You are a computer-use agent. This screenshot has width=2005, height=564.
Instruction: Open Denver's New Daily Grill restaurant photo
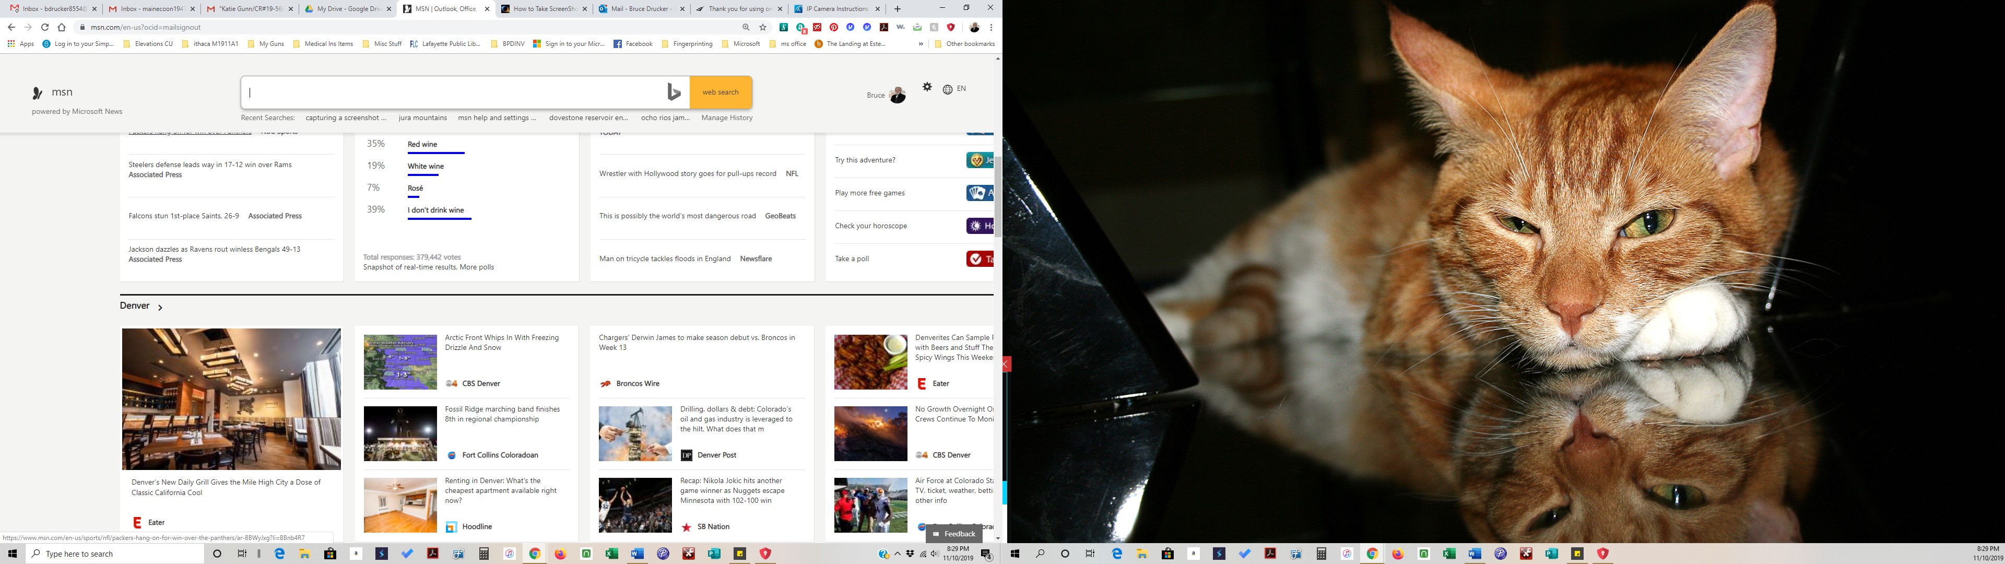(231, 399)
